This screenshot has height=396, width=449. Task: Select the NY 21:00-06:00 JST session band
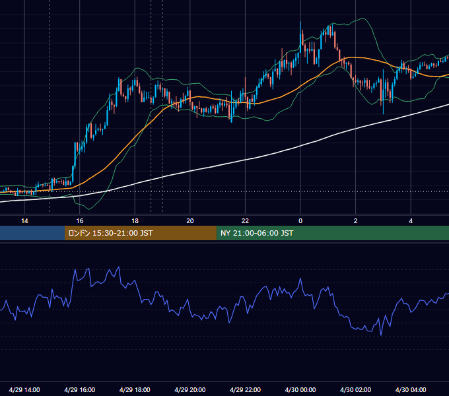point(332,233)
